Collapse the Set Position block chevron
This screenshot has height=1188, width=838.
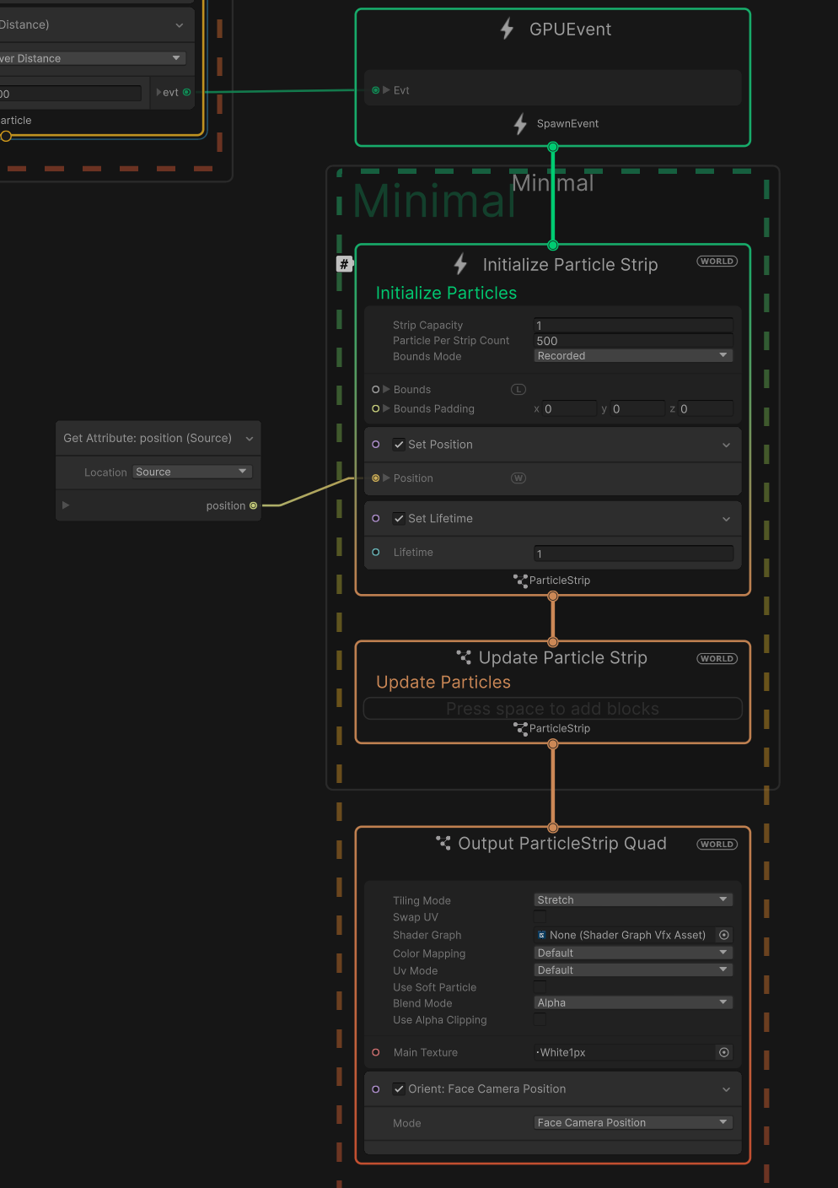[x=726, y=445]
